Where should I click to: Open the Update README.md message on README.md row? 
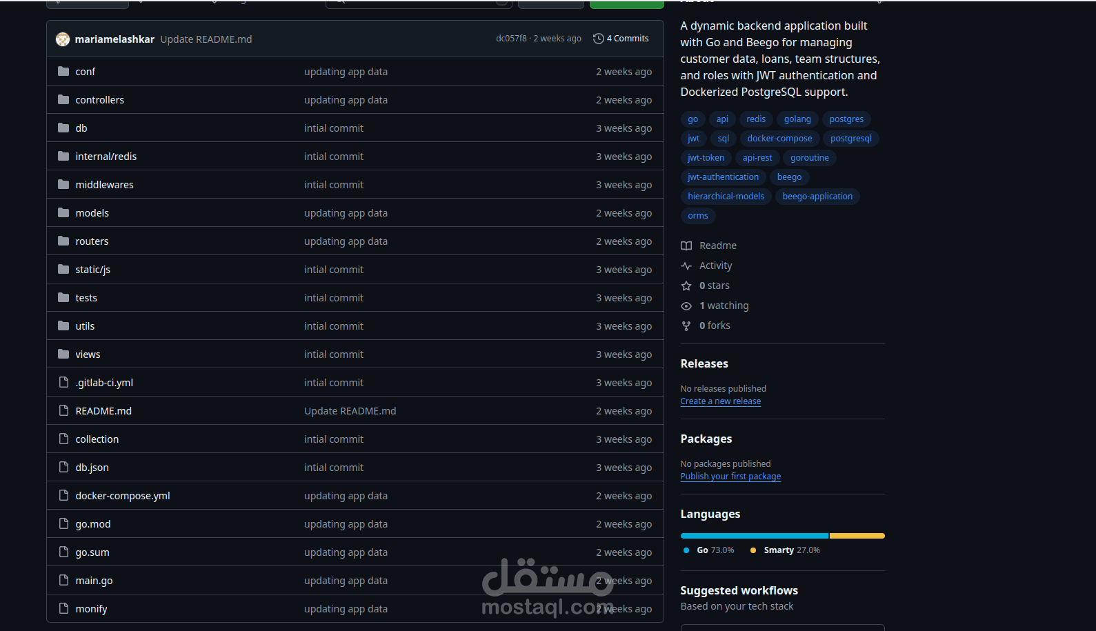click(x=350, y=411)
